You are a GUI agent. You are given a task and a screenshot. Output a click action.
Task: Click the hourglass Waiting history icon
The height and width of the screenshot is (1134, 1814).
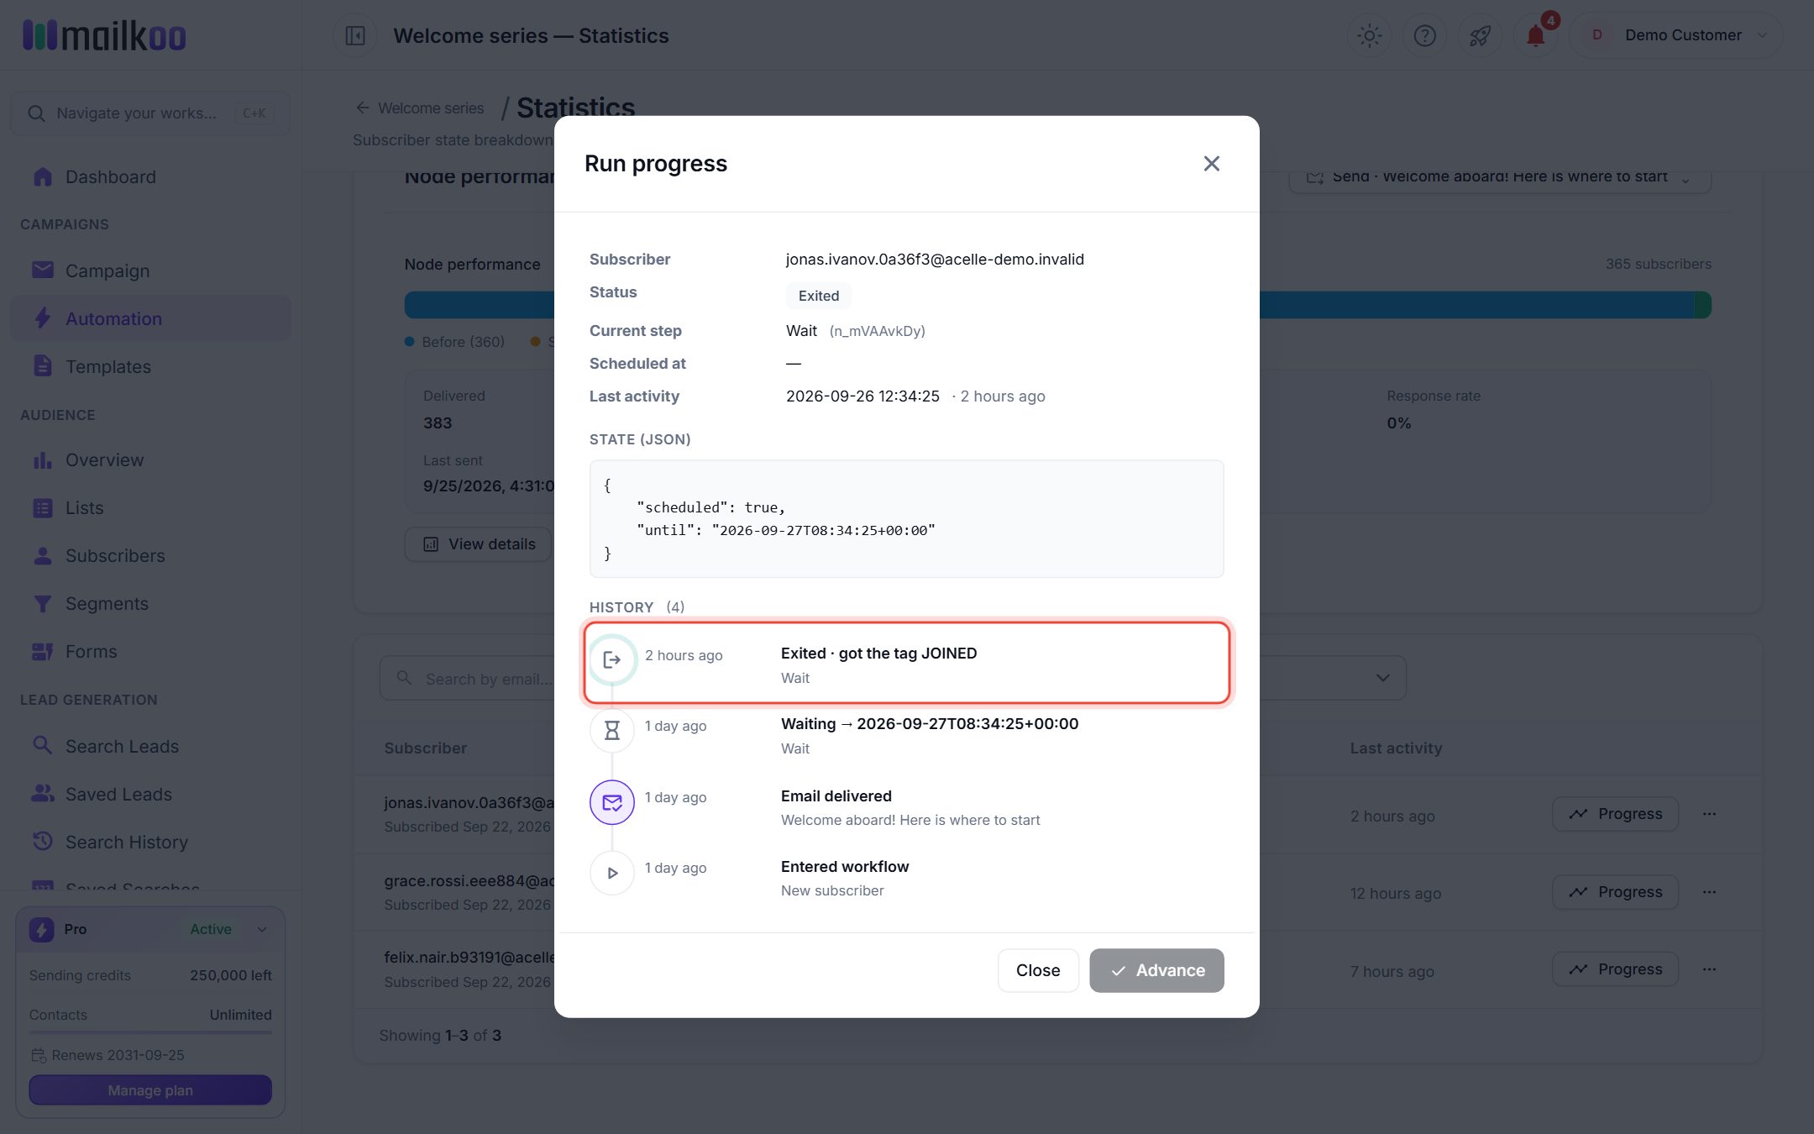[x=612, y=731]
